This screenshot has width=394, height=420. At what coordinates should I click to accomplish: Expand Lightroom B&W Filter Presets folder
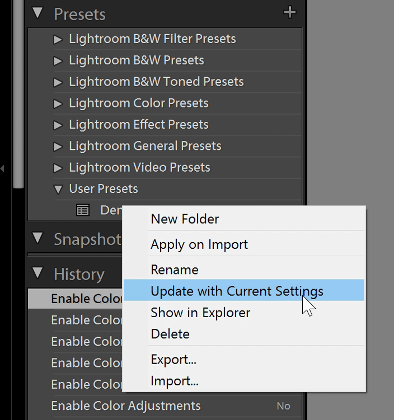58,39
